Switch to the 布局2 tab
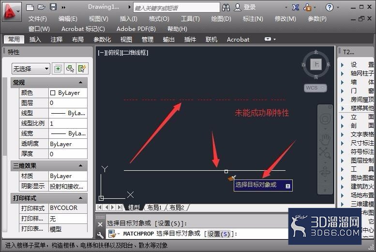Screen dimensions: 376x252 tap(177, 208)
